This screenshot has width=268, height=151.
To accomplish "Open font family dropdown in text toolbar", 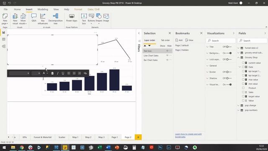I will pyautogui.click(x=19, y=73).
